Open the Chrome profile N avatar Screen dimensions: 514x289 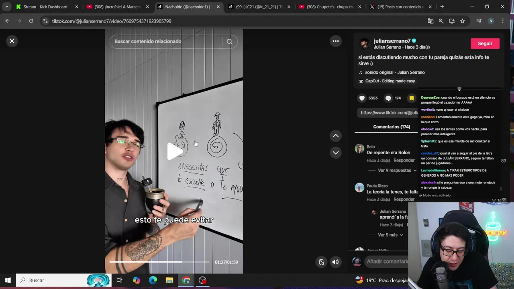point(491,21)
